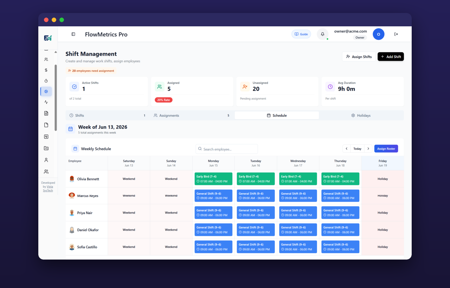
Task: Click the single user sidebar icon
Action: coord(46,160)
